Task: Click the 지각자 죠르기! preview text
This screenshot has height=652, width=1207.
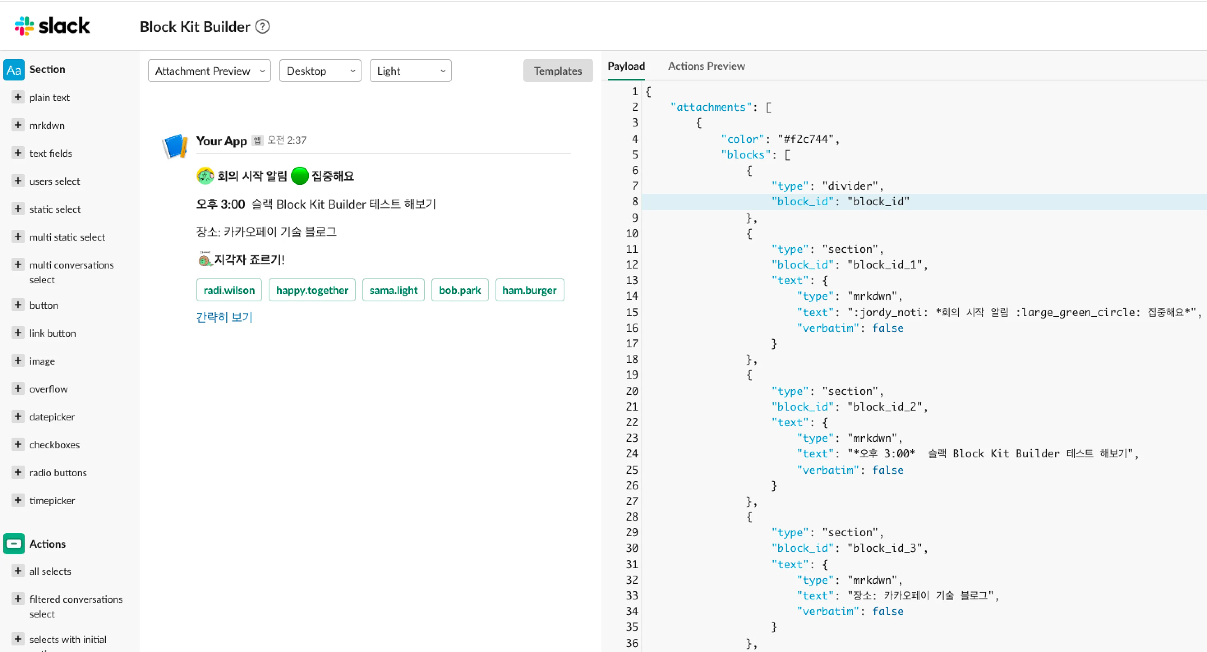Action: 249,259
